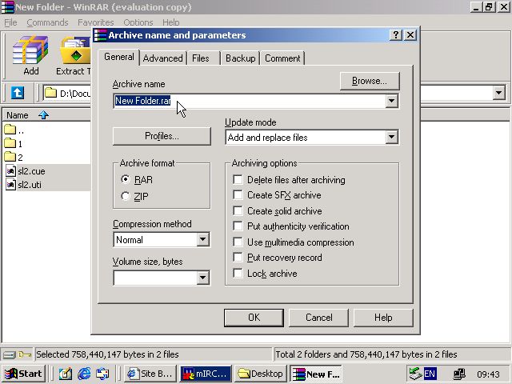Click the drive icon in status bar

[10, 354]
